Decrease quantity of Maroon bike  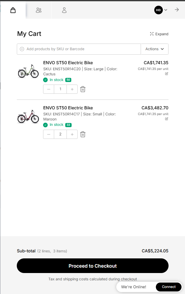pos(49,134)
